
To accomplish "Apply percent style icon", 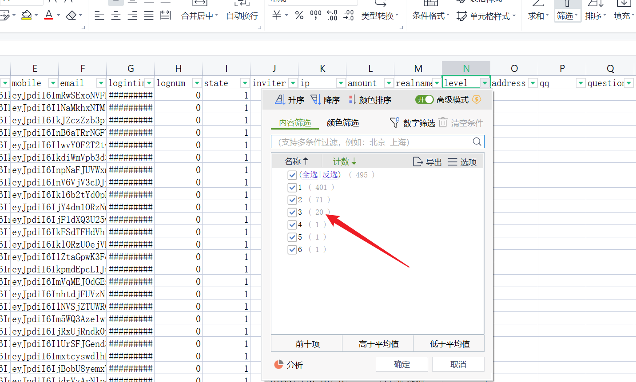I will point(299,16).
